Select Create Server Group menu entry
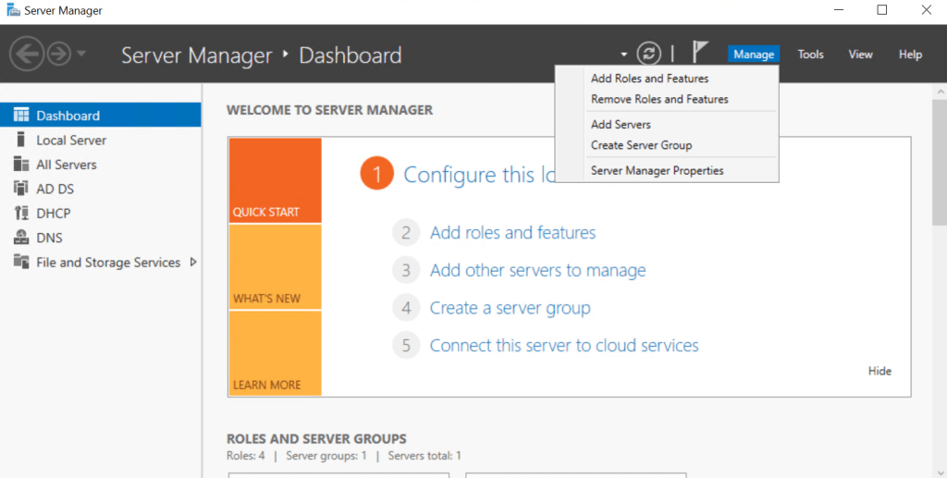The width and height of the screenshot is (947, 478). [641, 145]
